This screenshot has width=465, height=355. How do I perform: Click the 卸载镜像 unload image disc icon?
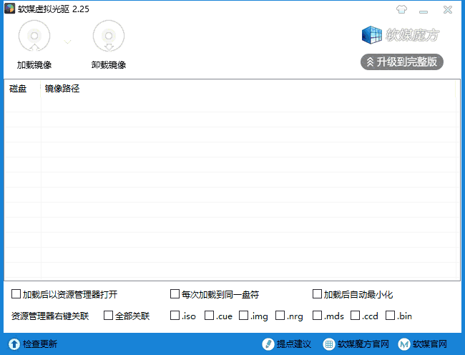click(109, 36)
